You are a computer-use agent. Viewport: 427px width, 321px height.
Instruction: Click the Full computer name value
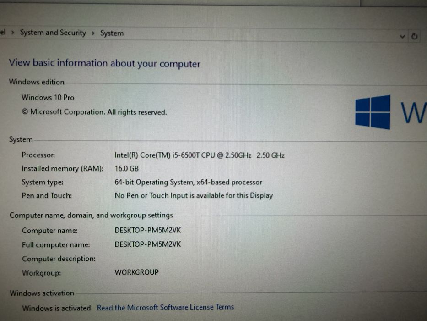click(x=148, y=244)
